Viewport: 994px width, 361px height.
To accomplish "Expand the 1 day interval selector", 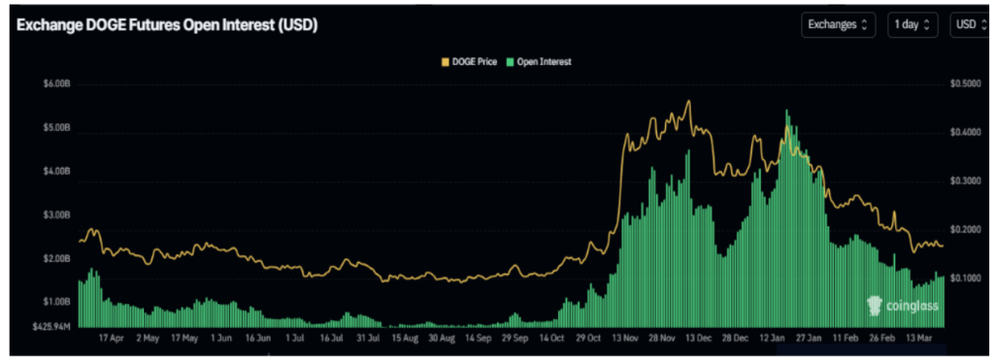I will coord(912,24).
